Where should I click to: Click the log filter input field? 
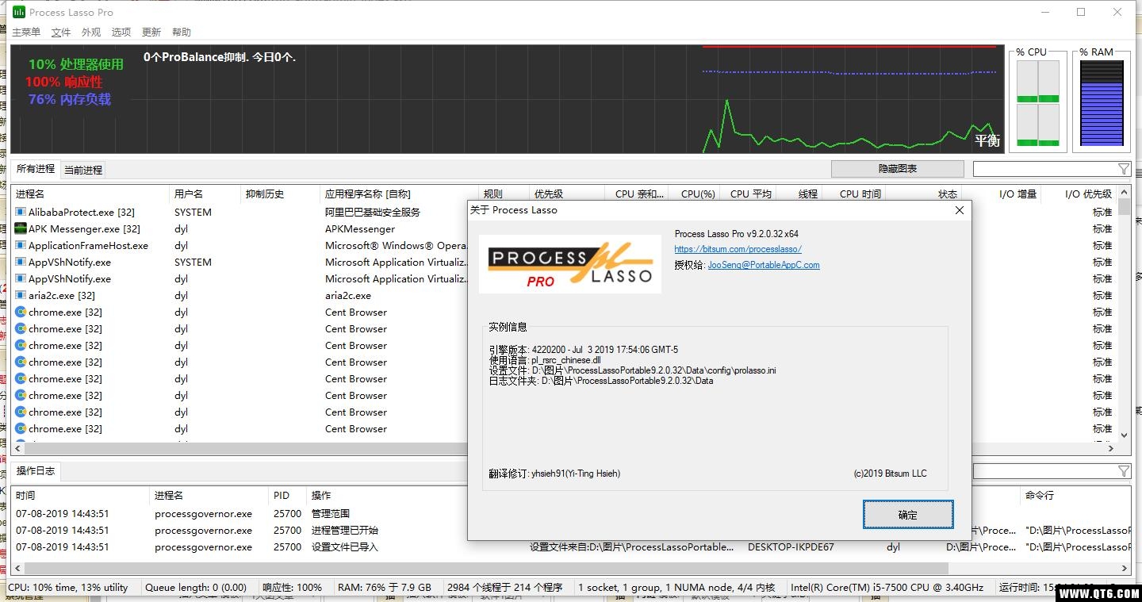[x=1045, y=471]
